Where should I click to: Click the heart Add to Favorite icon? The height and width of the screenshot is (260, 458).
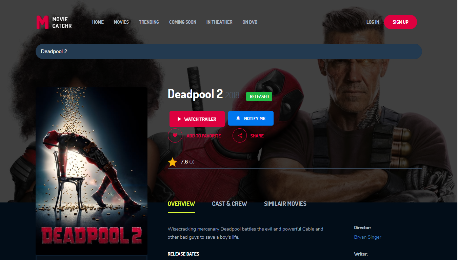point(175,135)
